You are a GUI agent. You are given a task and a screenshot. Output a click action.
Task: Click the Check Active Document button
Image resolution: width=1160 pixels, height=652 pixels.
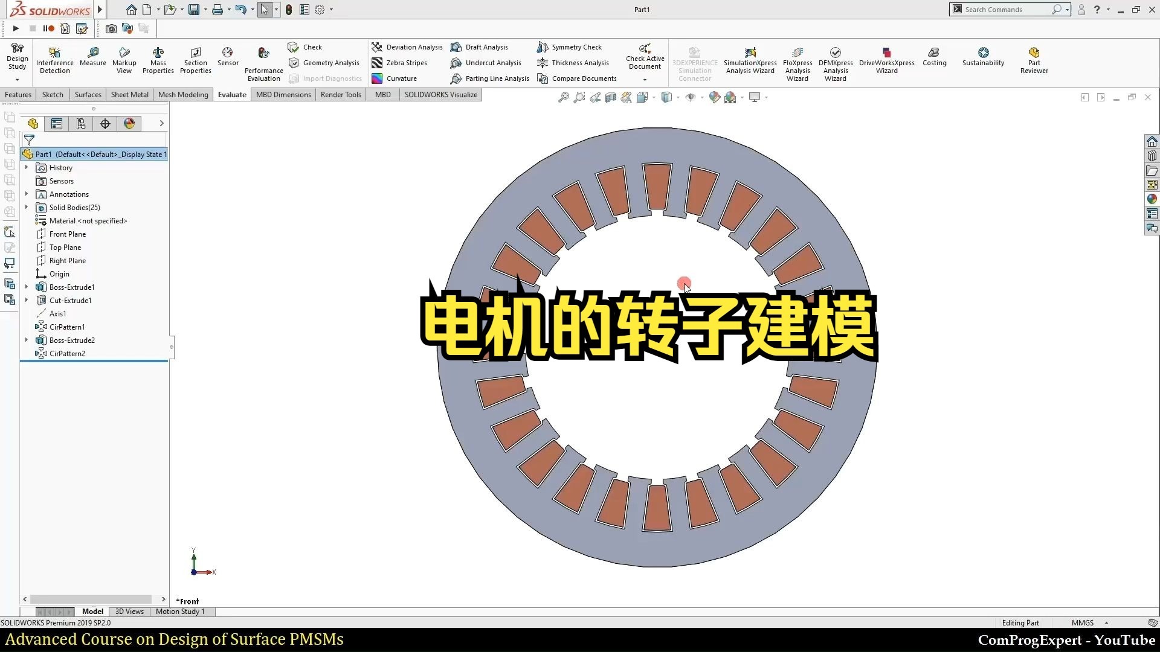(644, 59)
